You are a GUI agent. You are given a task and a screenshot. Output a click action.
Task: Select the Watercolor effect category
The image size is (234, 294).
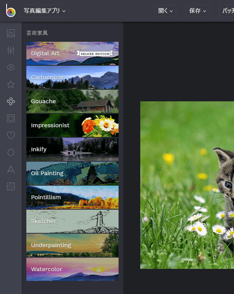[72, 270]
